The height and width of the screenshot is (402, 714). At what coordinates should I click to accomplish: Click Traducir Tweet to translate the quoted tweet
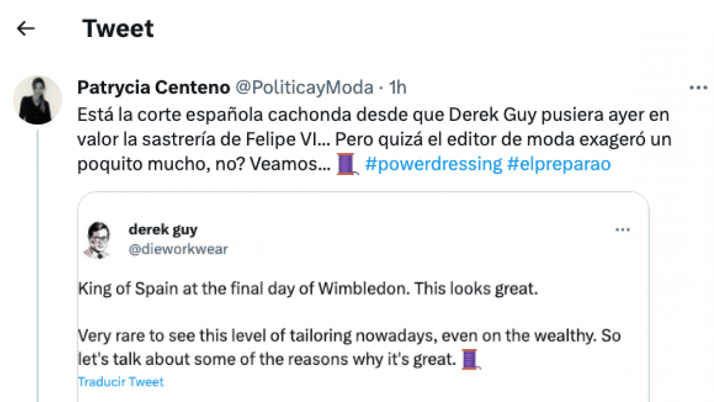tap(120, 382)
